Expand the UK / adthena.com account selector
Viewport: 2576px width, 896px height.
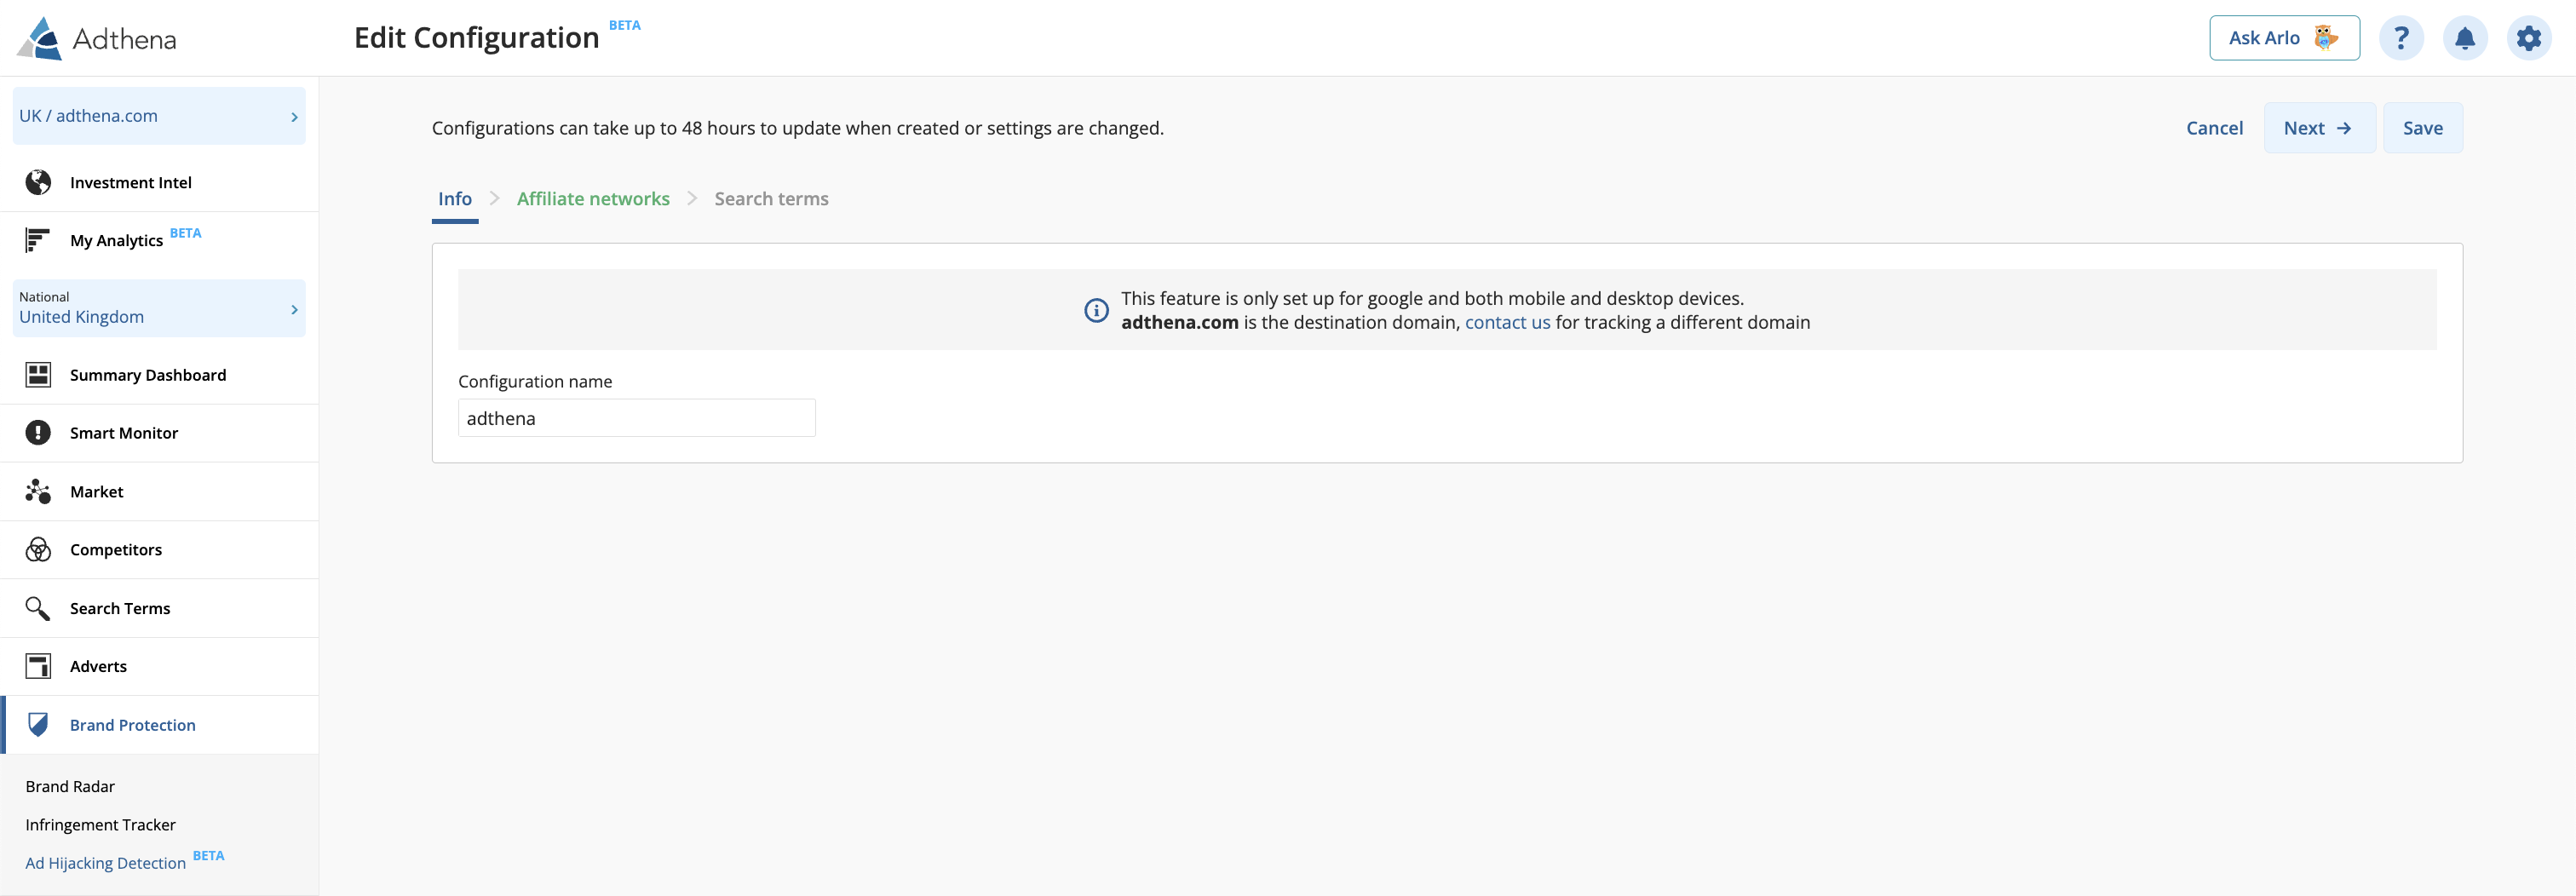point(159,116)
